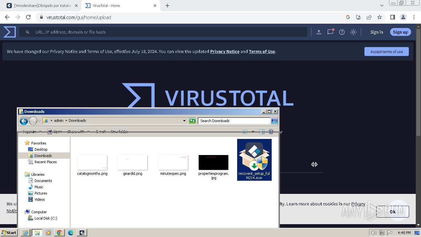This screenshot has height=237, width=421.
Task: Open the Chrome tab search chevron
Action: (382, 6)
